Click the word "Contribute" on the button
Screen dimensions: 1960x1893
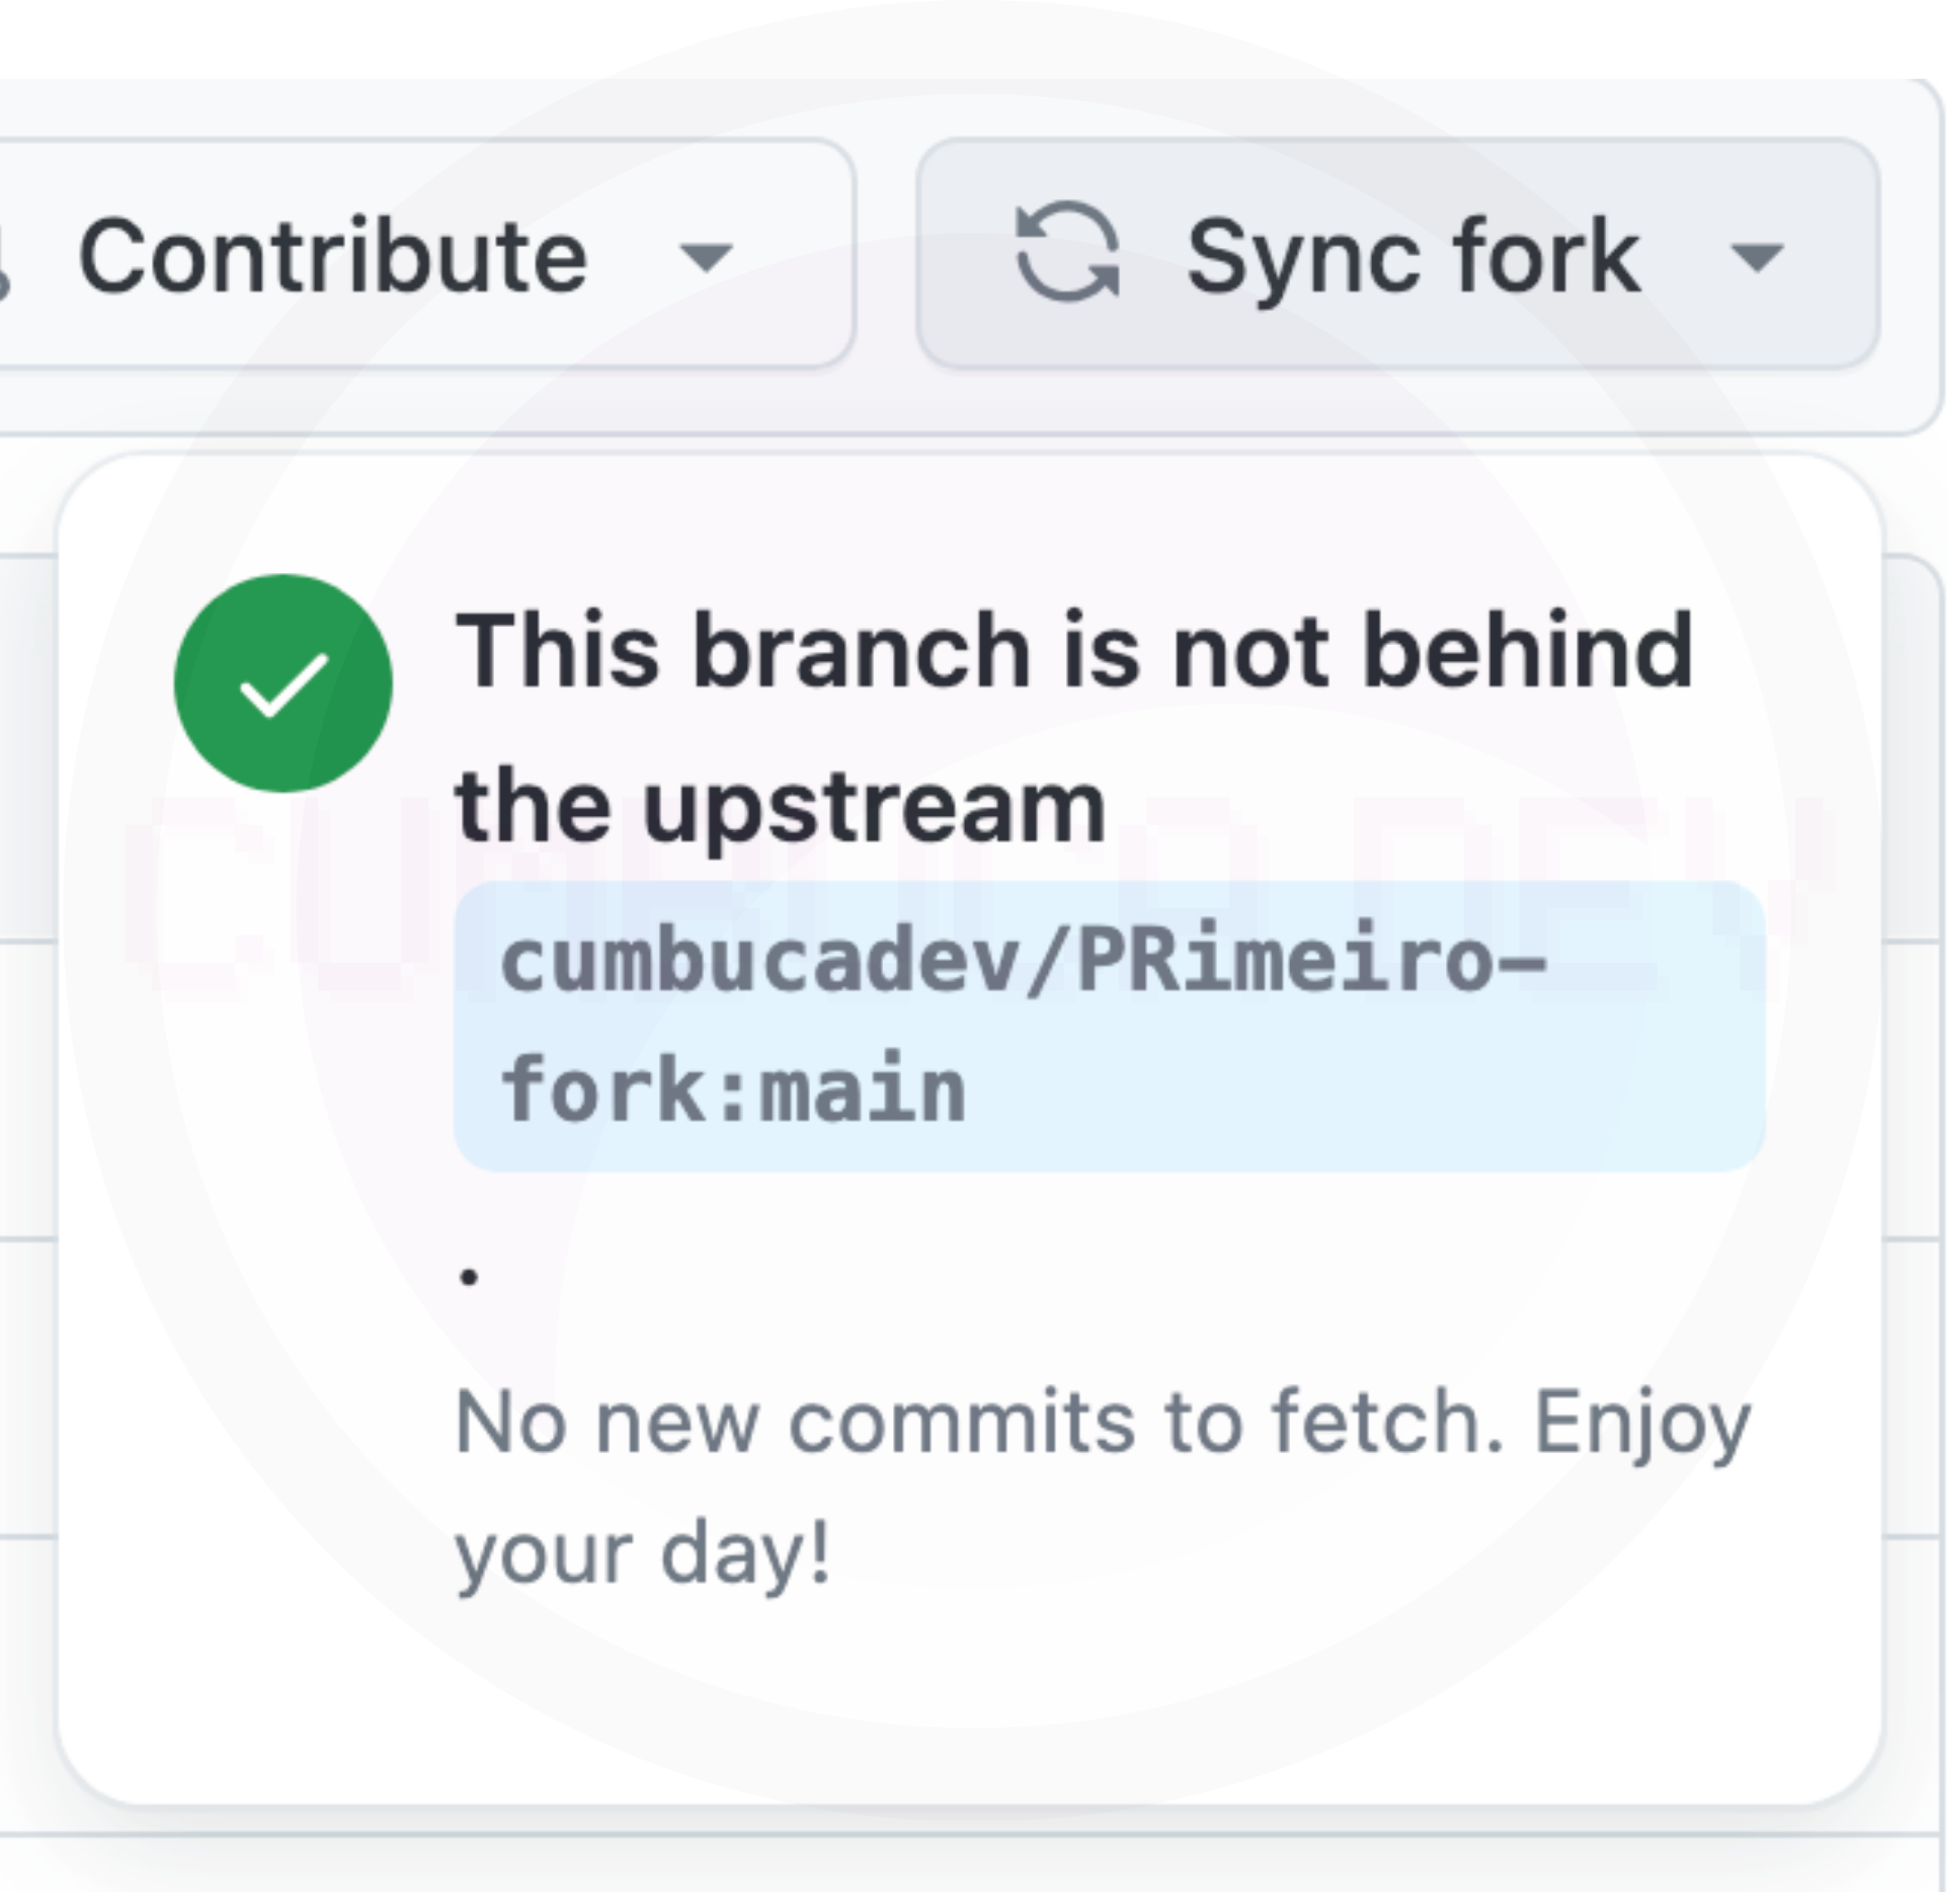pyautogui.click(x=332, y=257)
